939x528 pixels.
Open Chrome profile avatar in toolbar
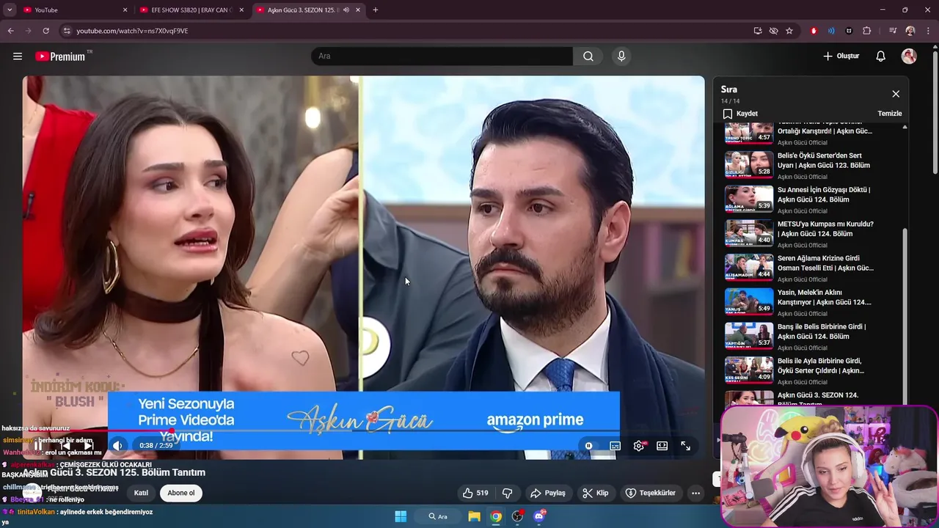click(910, 31)
